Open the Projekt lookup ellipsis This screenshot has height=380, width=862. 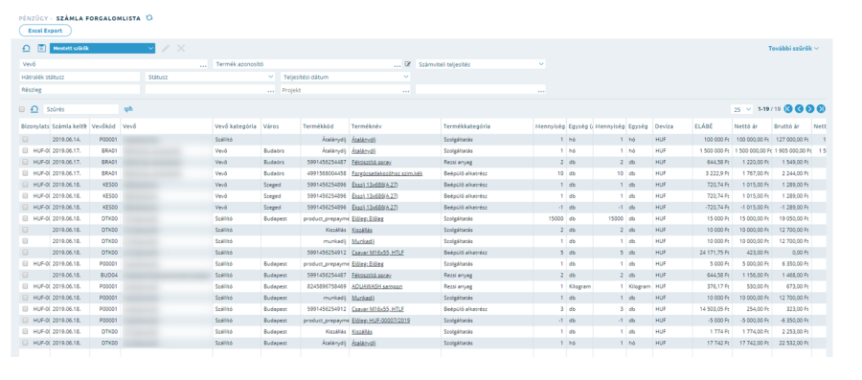pos(406,90)
